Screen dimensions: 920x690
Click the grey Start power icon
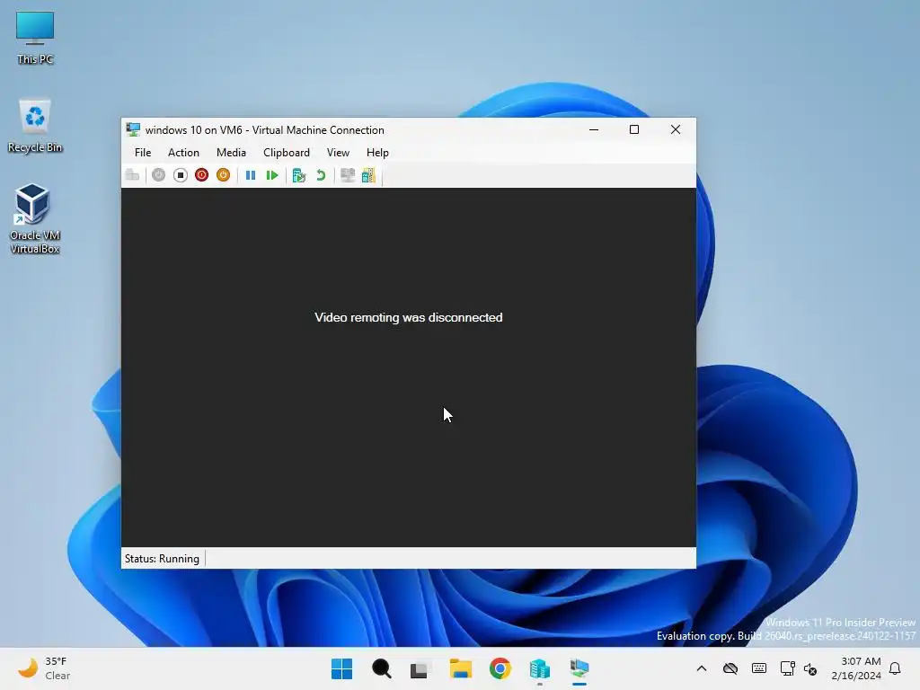point(158,175)
